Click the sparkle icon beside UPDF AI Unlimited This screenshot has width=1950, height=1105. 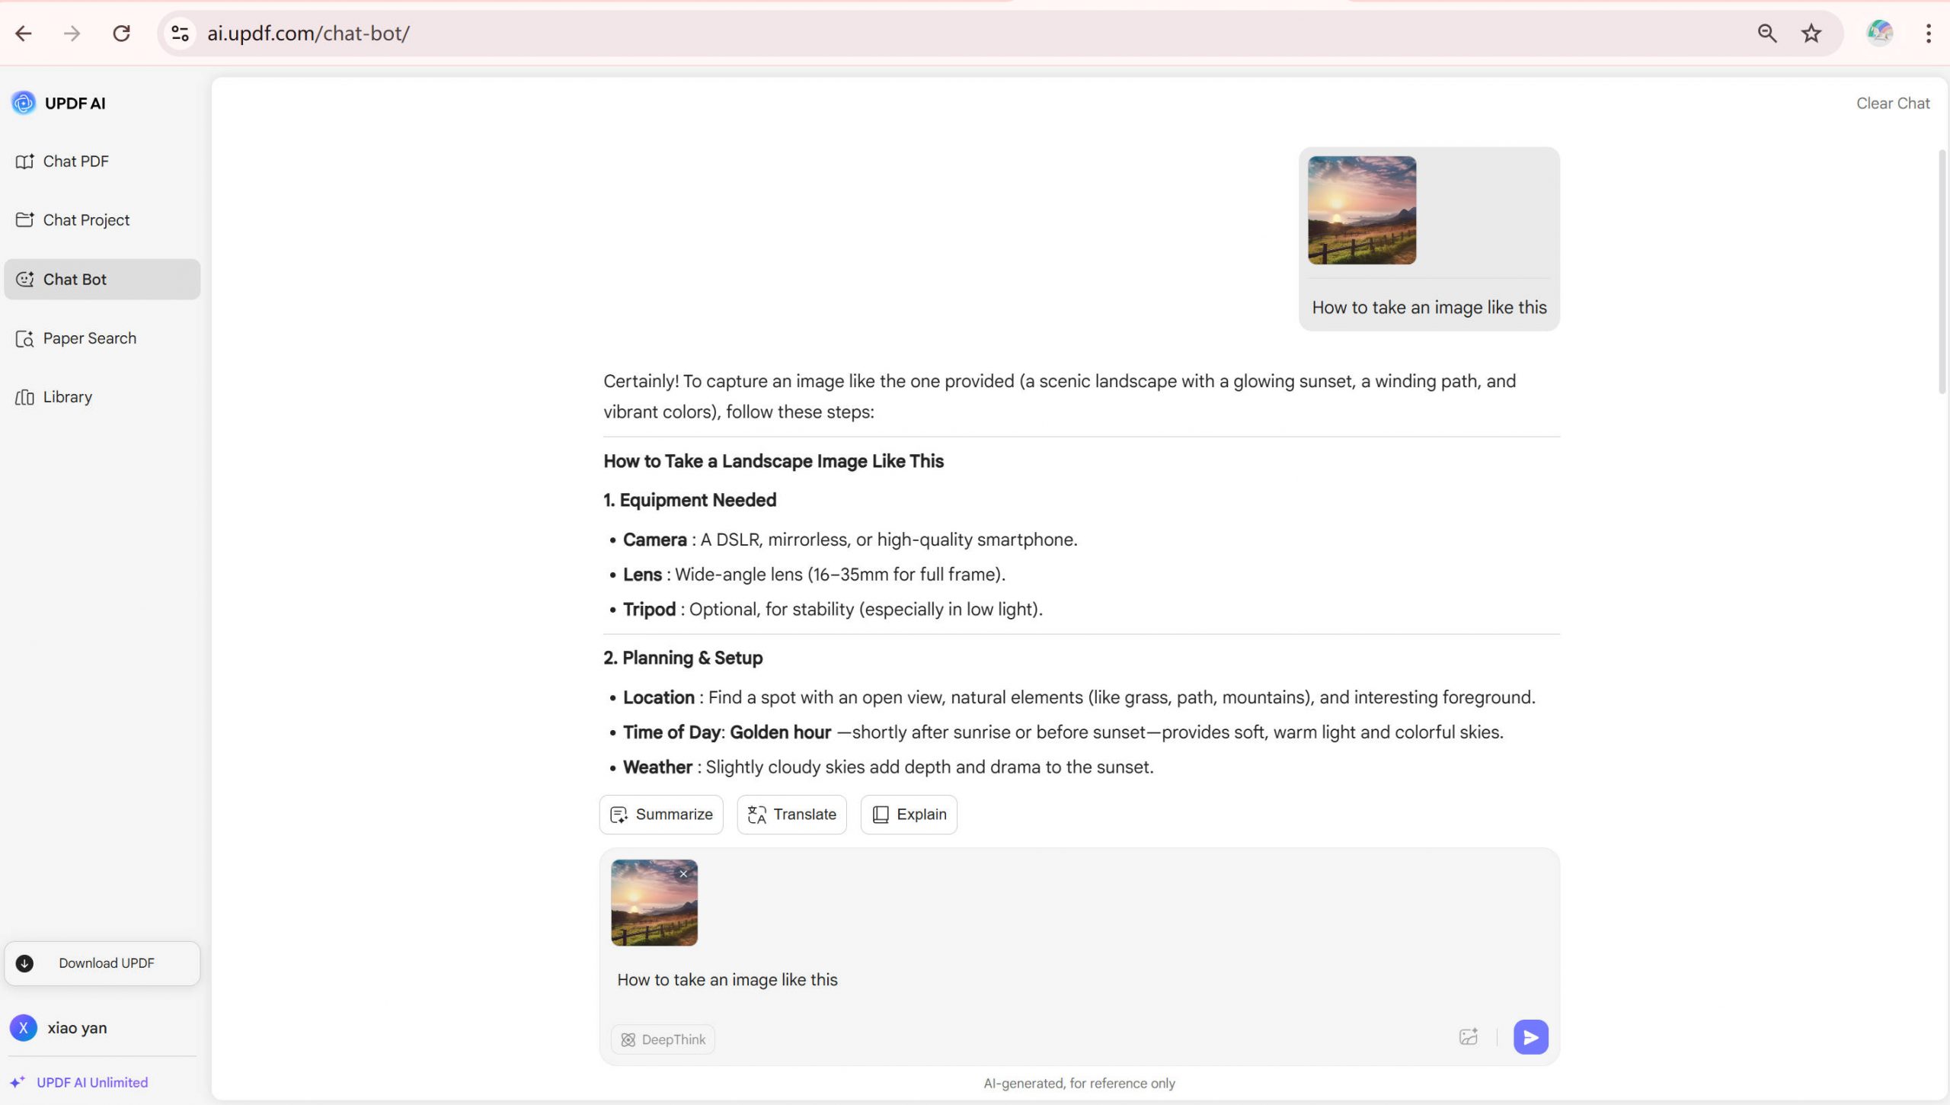click(x=18, y=1082)
